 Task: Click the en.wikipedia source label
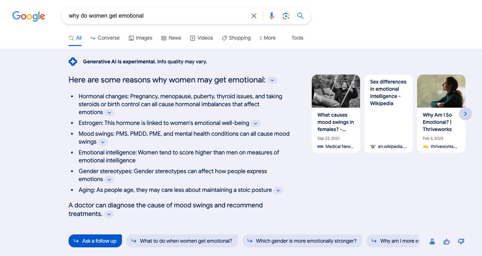[388, 147]
